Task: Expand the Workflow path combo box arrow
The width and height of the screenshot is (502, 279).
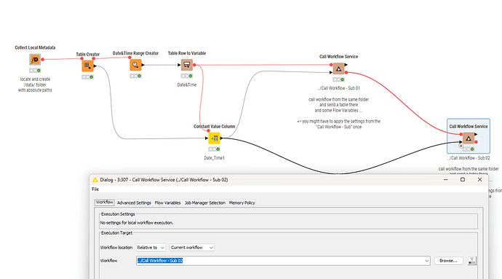Action: click(x=426, y=261)
